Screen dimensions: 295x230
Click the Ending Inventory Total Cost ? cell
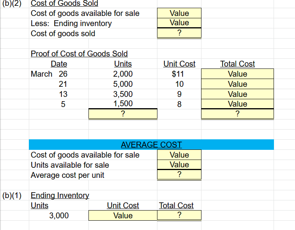click(x=179, y=215)
